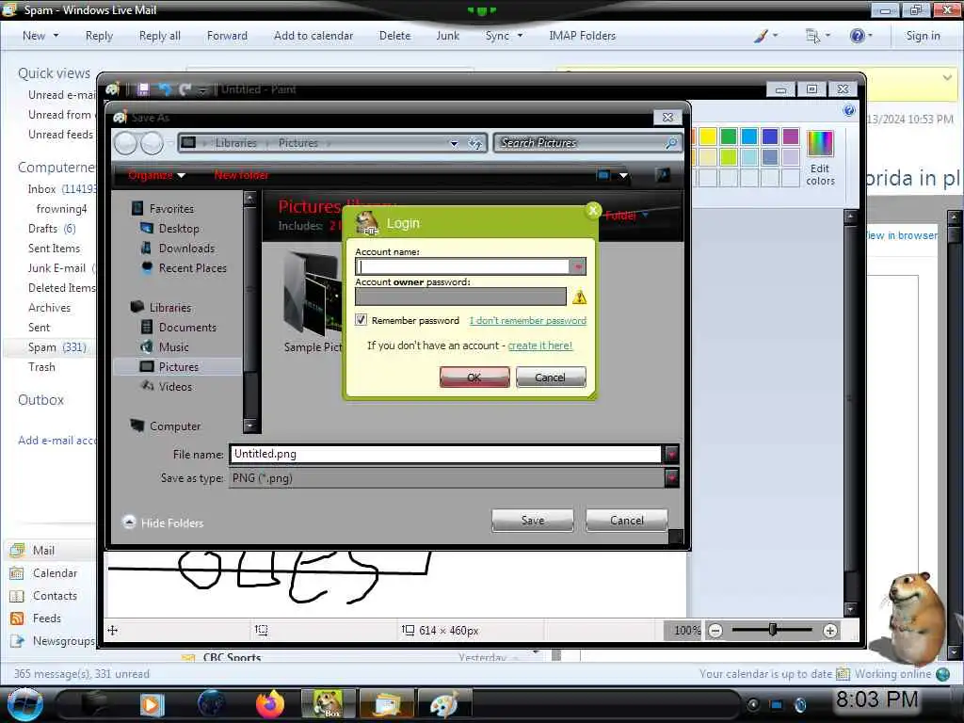The width and height of the screenshot is (964, 723).
Task: Click the yellow warning icon beside password field
Action: (579, 297)
